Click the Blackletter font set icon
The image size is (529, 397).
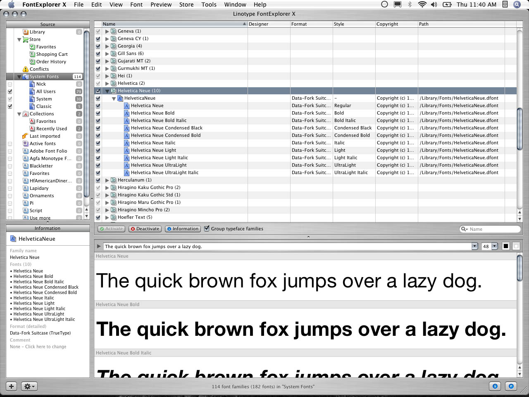[x=26, y=166]
